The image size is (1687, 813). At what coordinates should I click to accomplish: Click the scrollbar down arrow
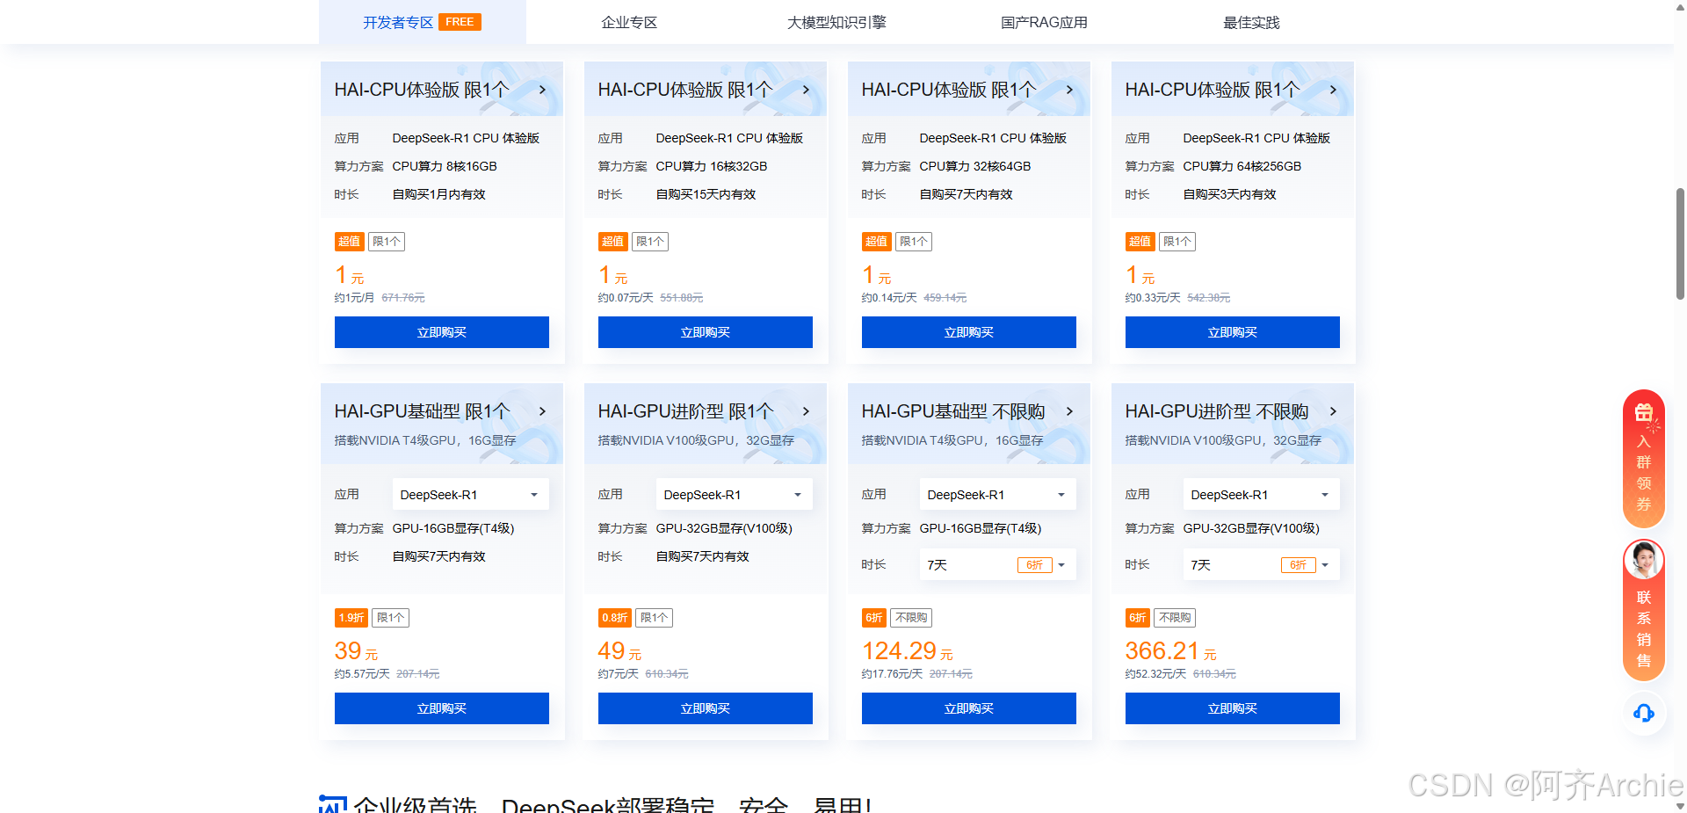(x=1680, y=806)
